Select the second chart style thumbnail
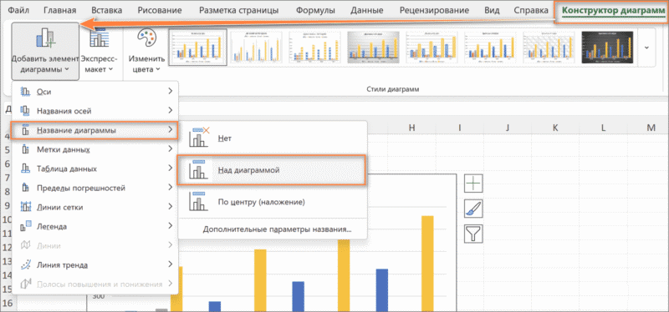 pos(257,48)
